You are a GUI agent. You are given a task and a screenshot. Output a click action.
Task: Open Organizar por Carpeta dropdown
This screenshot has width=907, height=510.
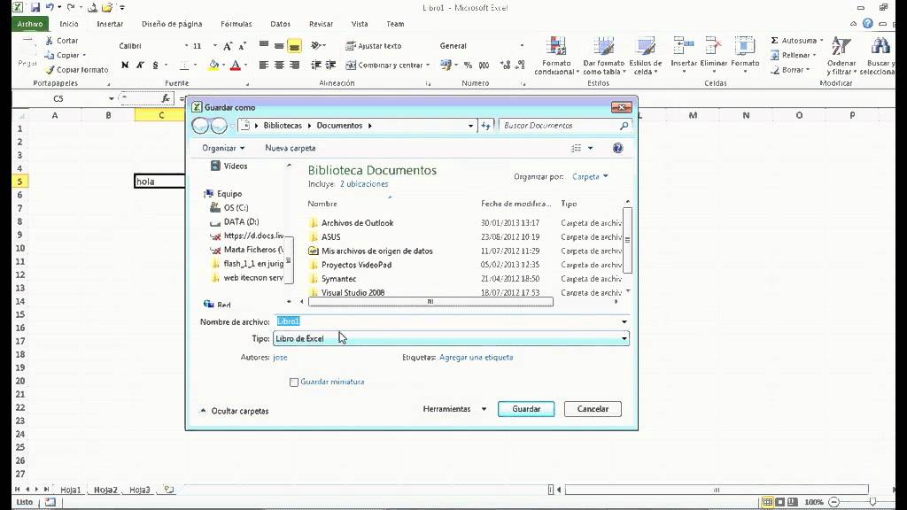coord(589,176)
